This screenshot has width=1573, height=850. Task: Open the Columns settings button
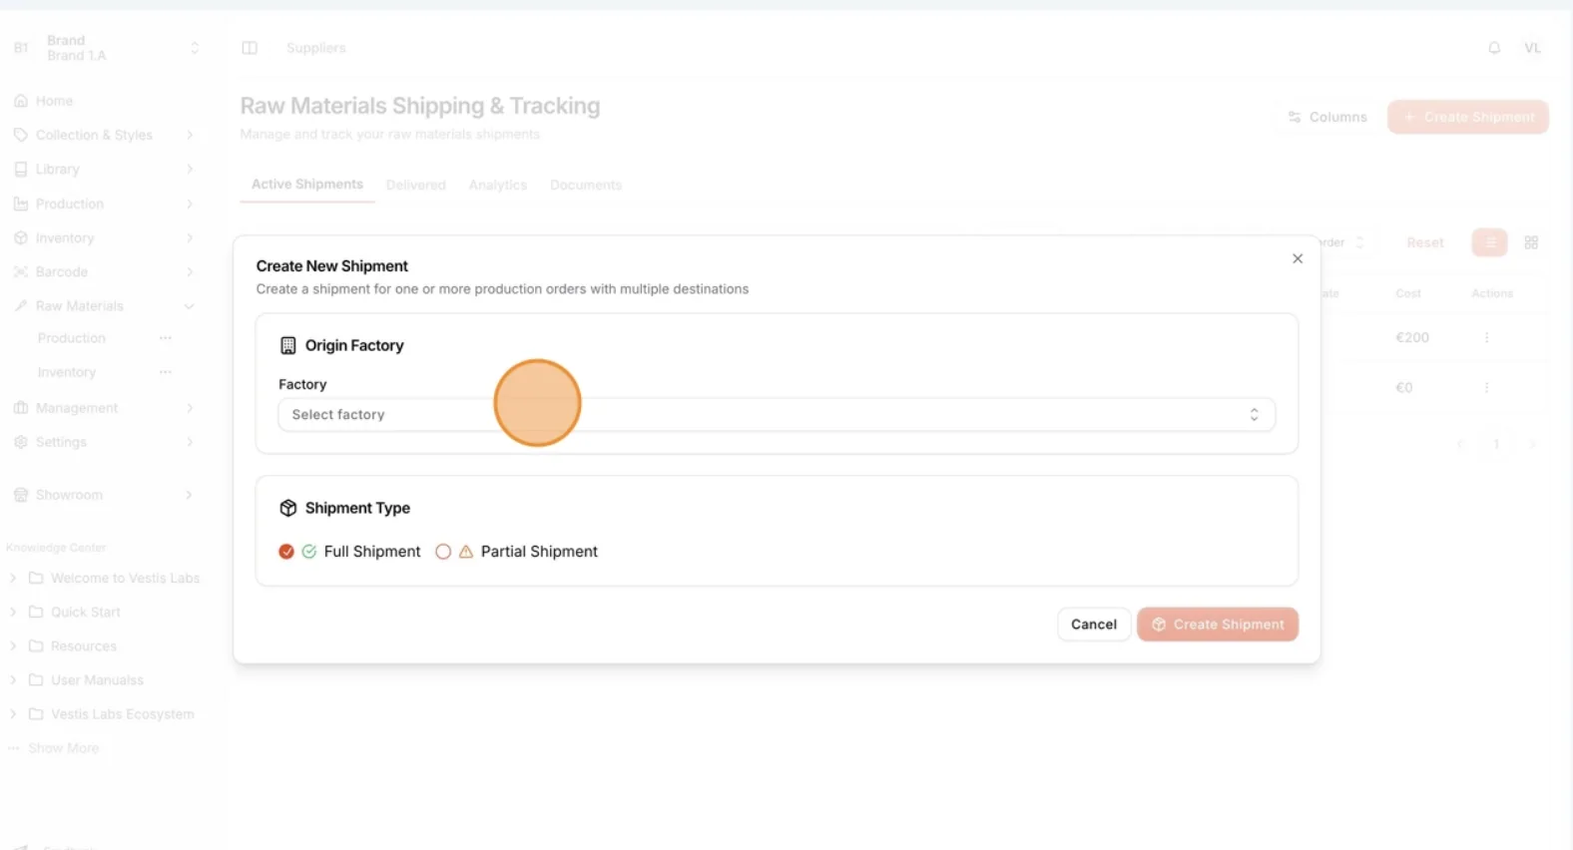(x=1327, y=117)
